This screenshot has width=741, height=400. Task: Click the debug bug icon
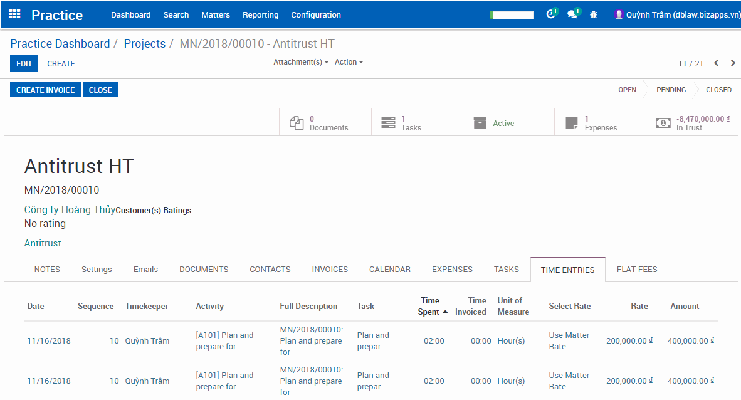tap(594, 14)
